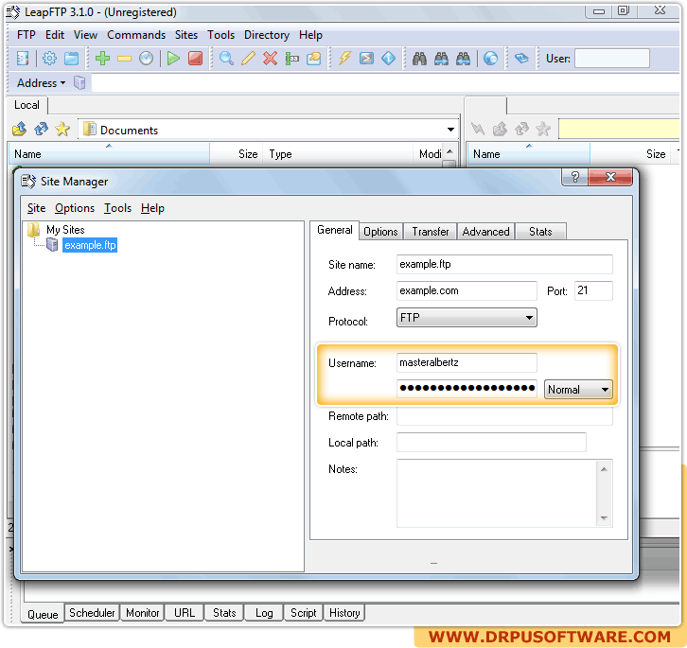Screen dimensions: 687x648
Task: Click the Site Manager help question button
Action: pos(575,177)
